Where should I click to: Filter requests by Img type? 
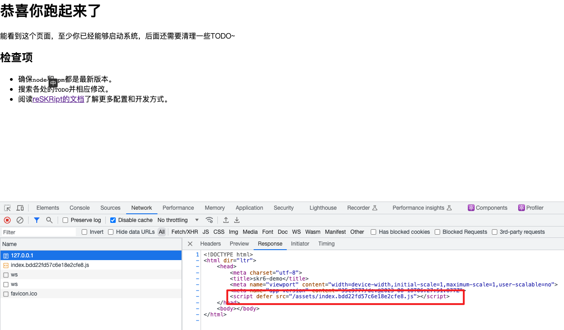pos(234,232)
